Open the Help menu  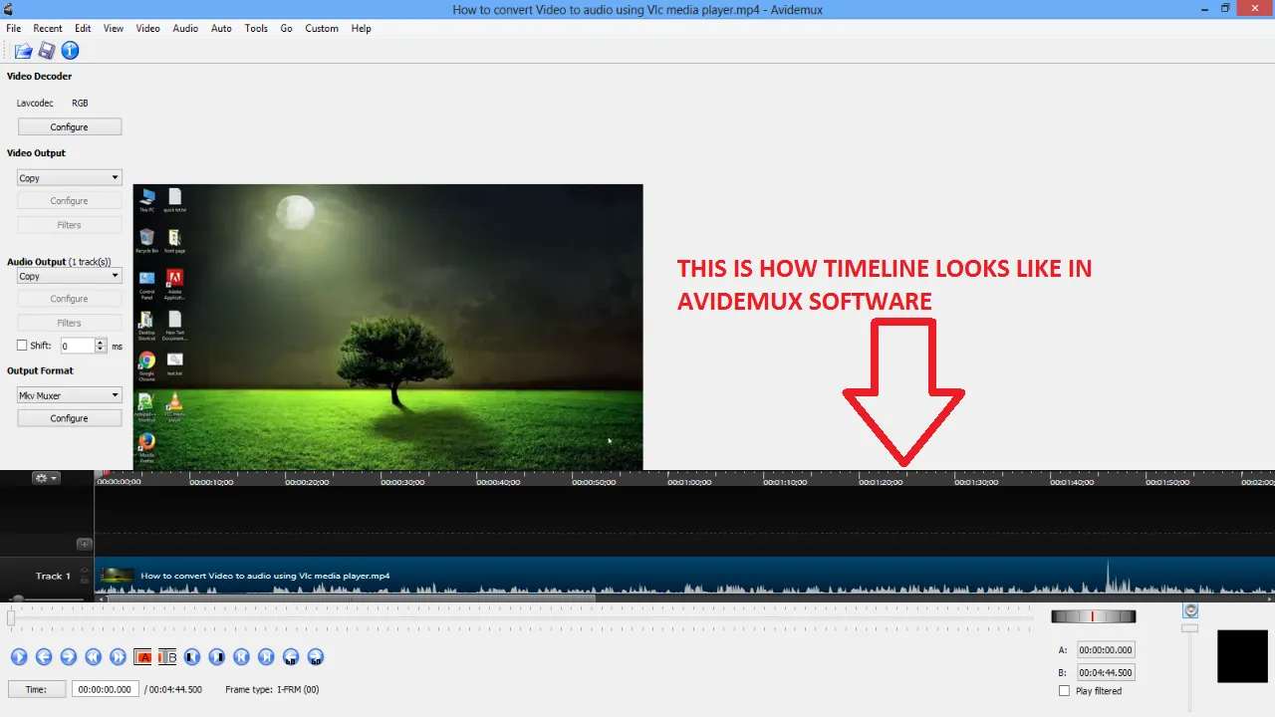[361, 29]
